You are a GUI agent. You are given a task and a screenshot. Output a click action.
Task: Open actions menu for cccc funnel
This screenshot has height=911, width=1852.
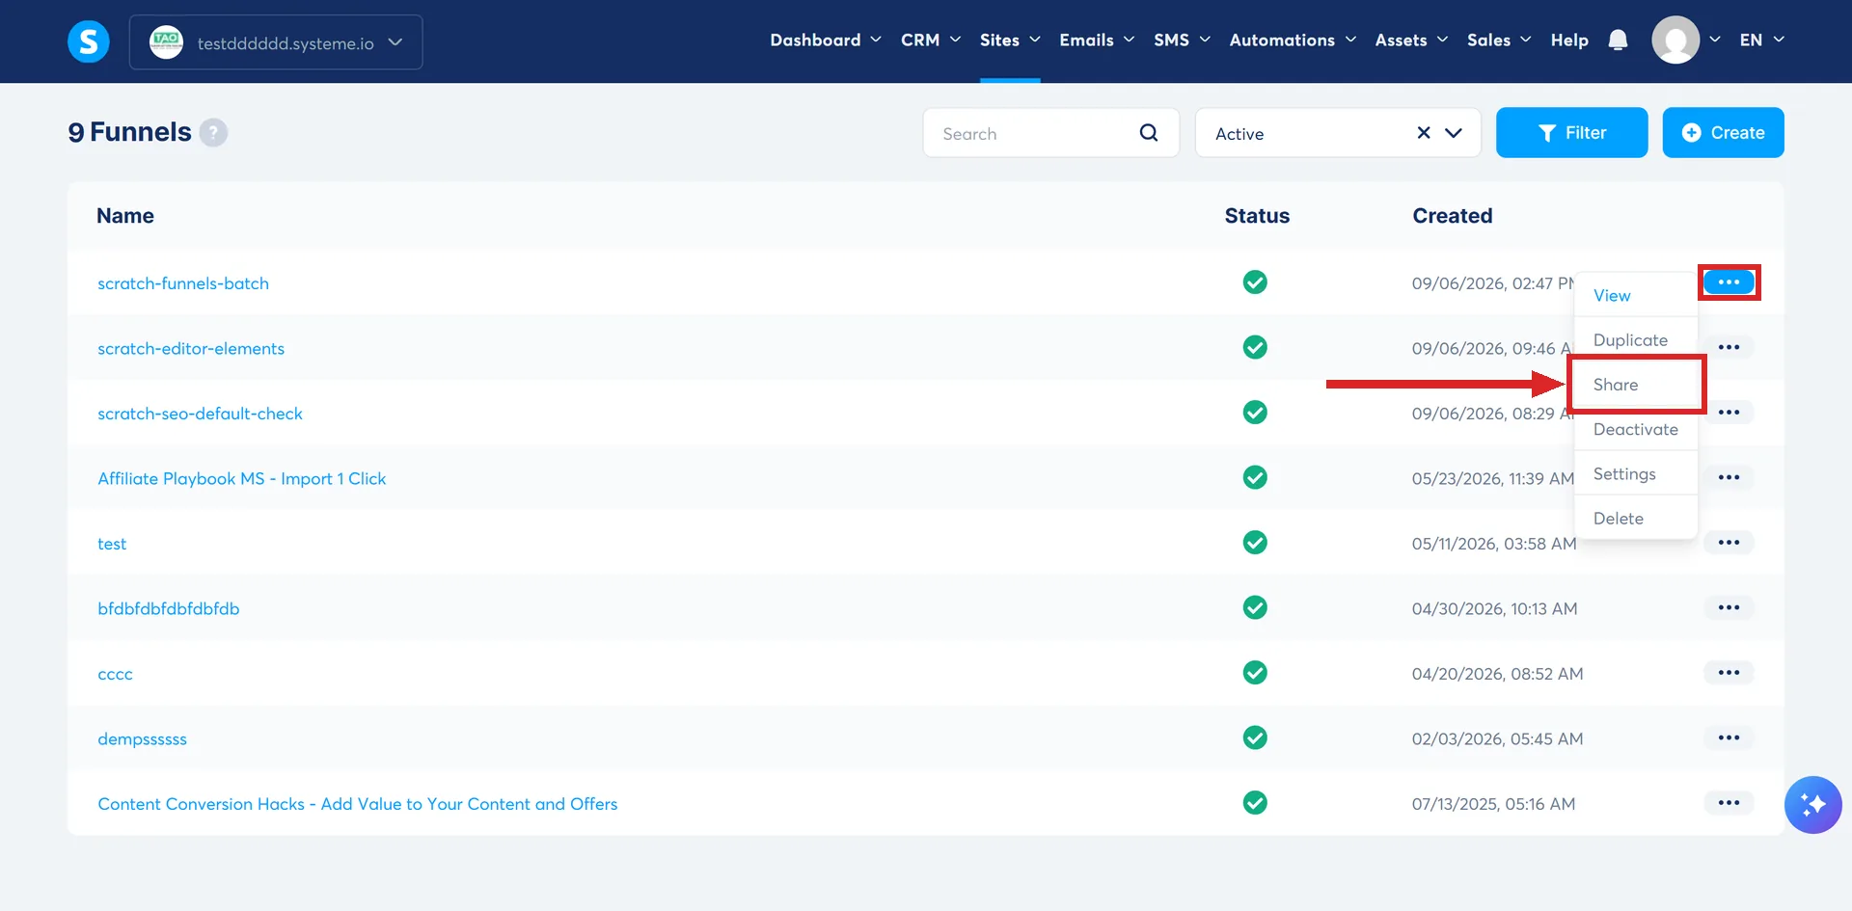1729,673
